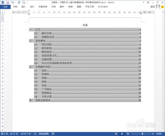Click TOC entry 二、系统概述
This screenshot has height=136, width=165.
point(85,41)
